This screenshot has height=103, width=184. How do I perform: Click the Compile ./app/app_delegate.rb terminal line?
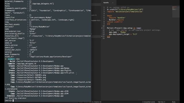(x=22, y=64)
